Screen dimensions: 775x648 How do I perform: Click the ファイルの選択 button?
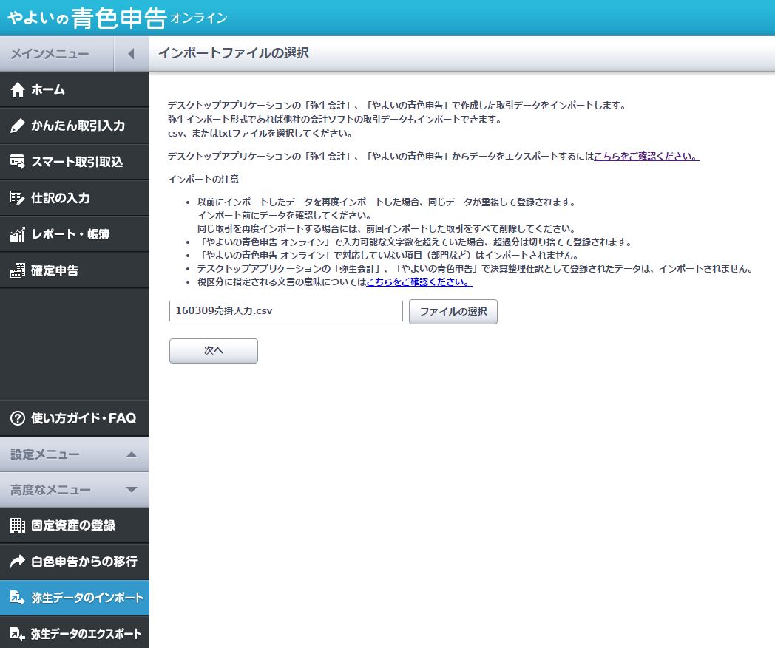click(x=453, y=312)
